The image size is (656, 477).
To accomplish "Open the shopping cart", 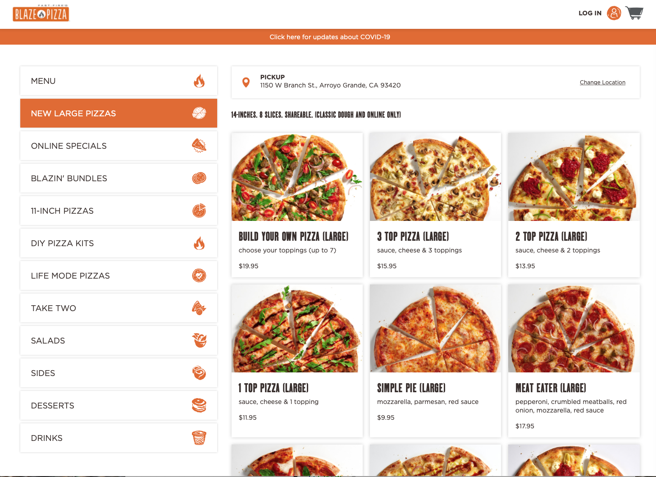I will click(634, 13).
